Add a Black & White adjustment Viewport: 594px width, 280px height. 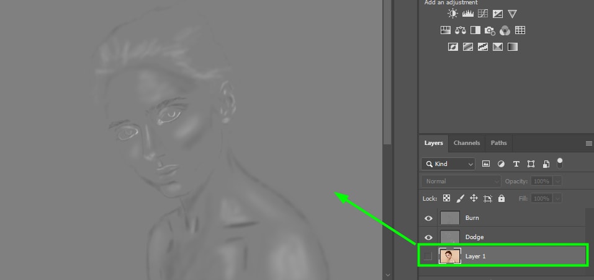(475, 30)
